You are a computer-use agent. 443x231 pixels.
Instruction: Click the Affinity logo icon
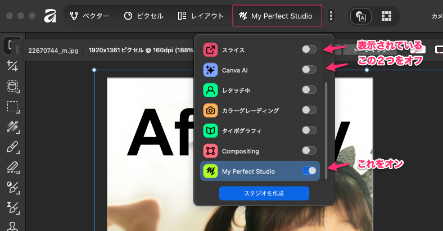point(49,16)
